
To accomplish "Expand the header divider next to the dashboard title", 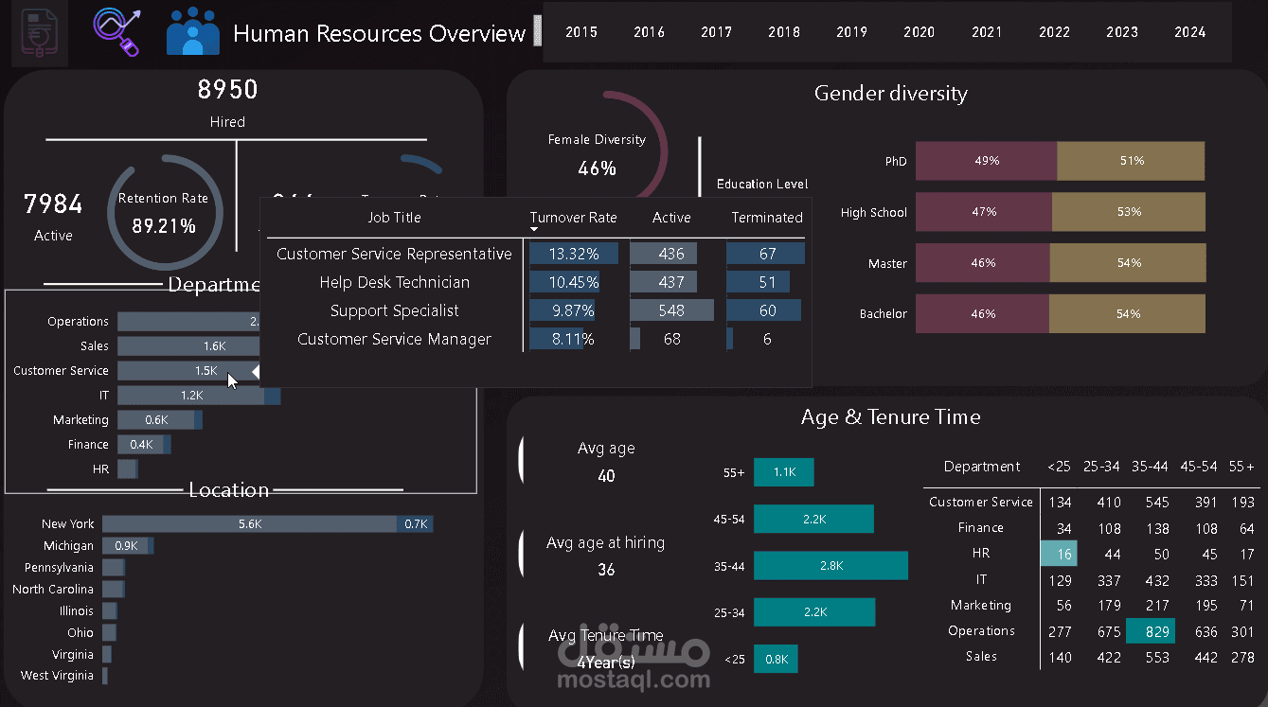I will pyautogui.click(x=540, y=31).
